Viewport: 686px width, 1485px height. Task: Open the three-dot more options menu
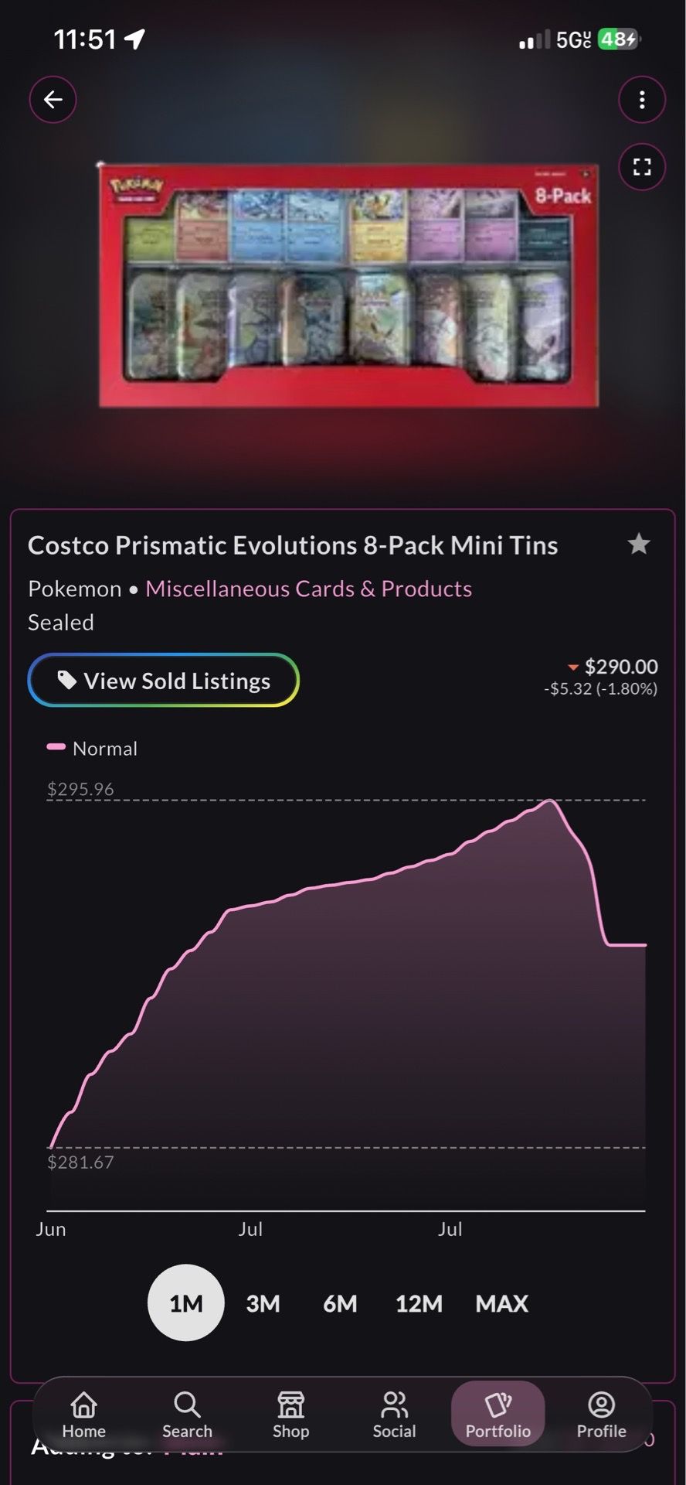pyautogui.click(x=642, y=100)
